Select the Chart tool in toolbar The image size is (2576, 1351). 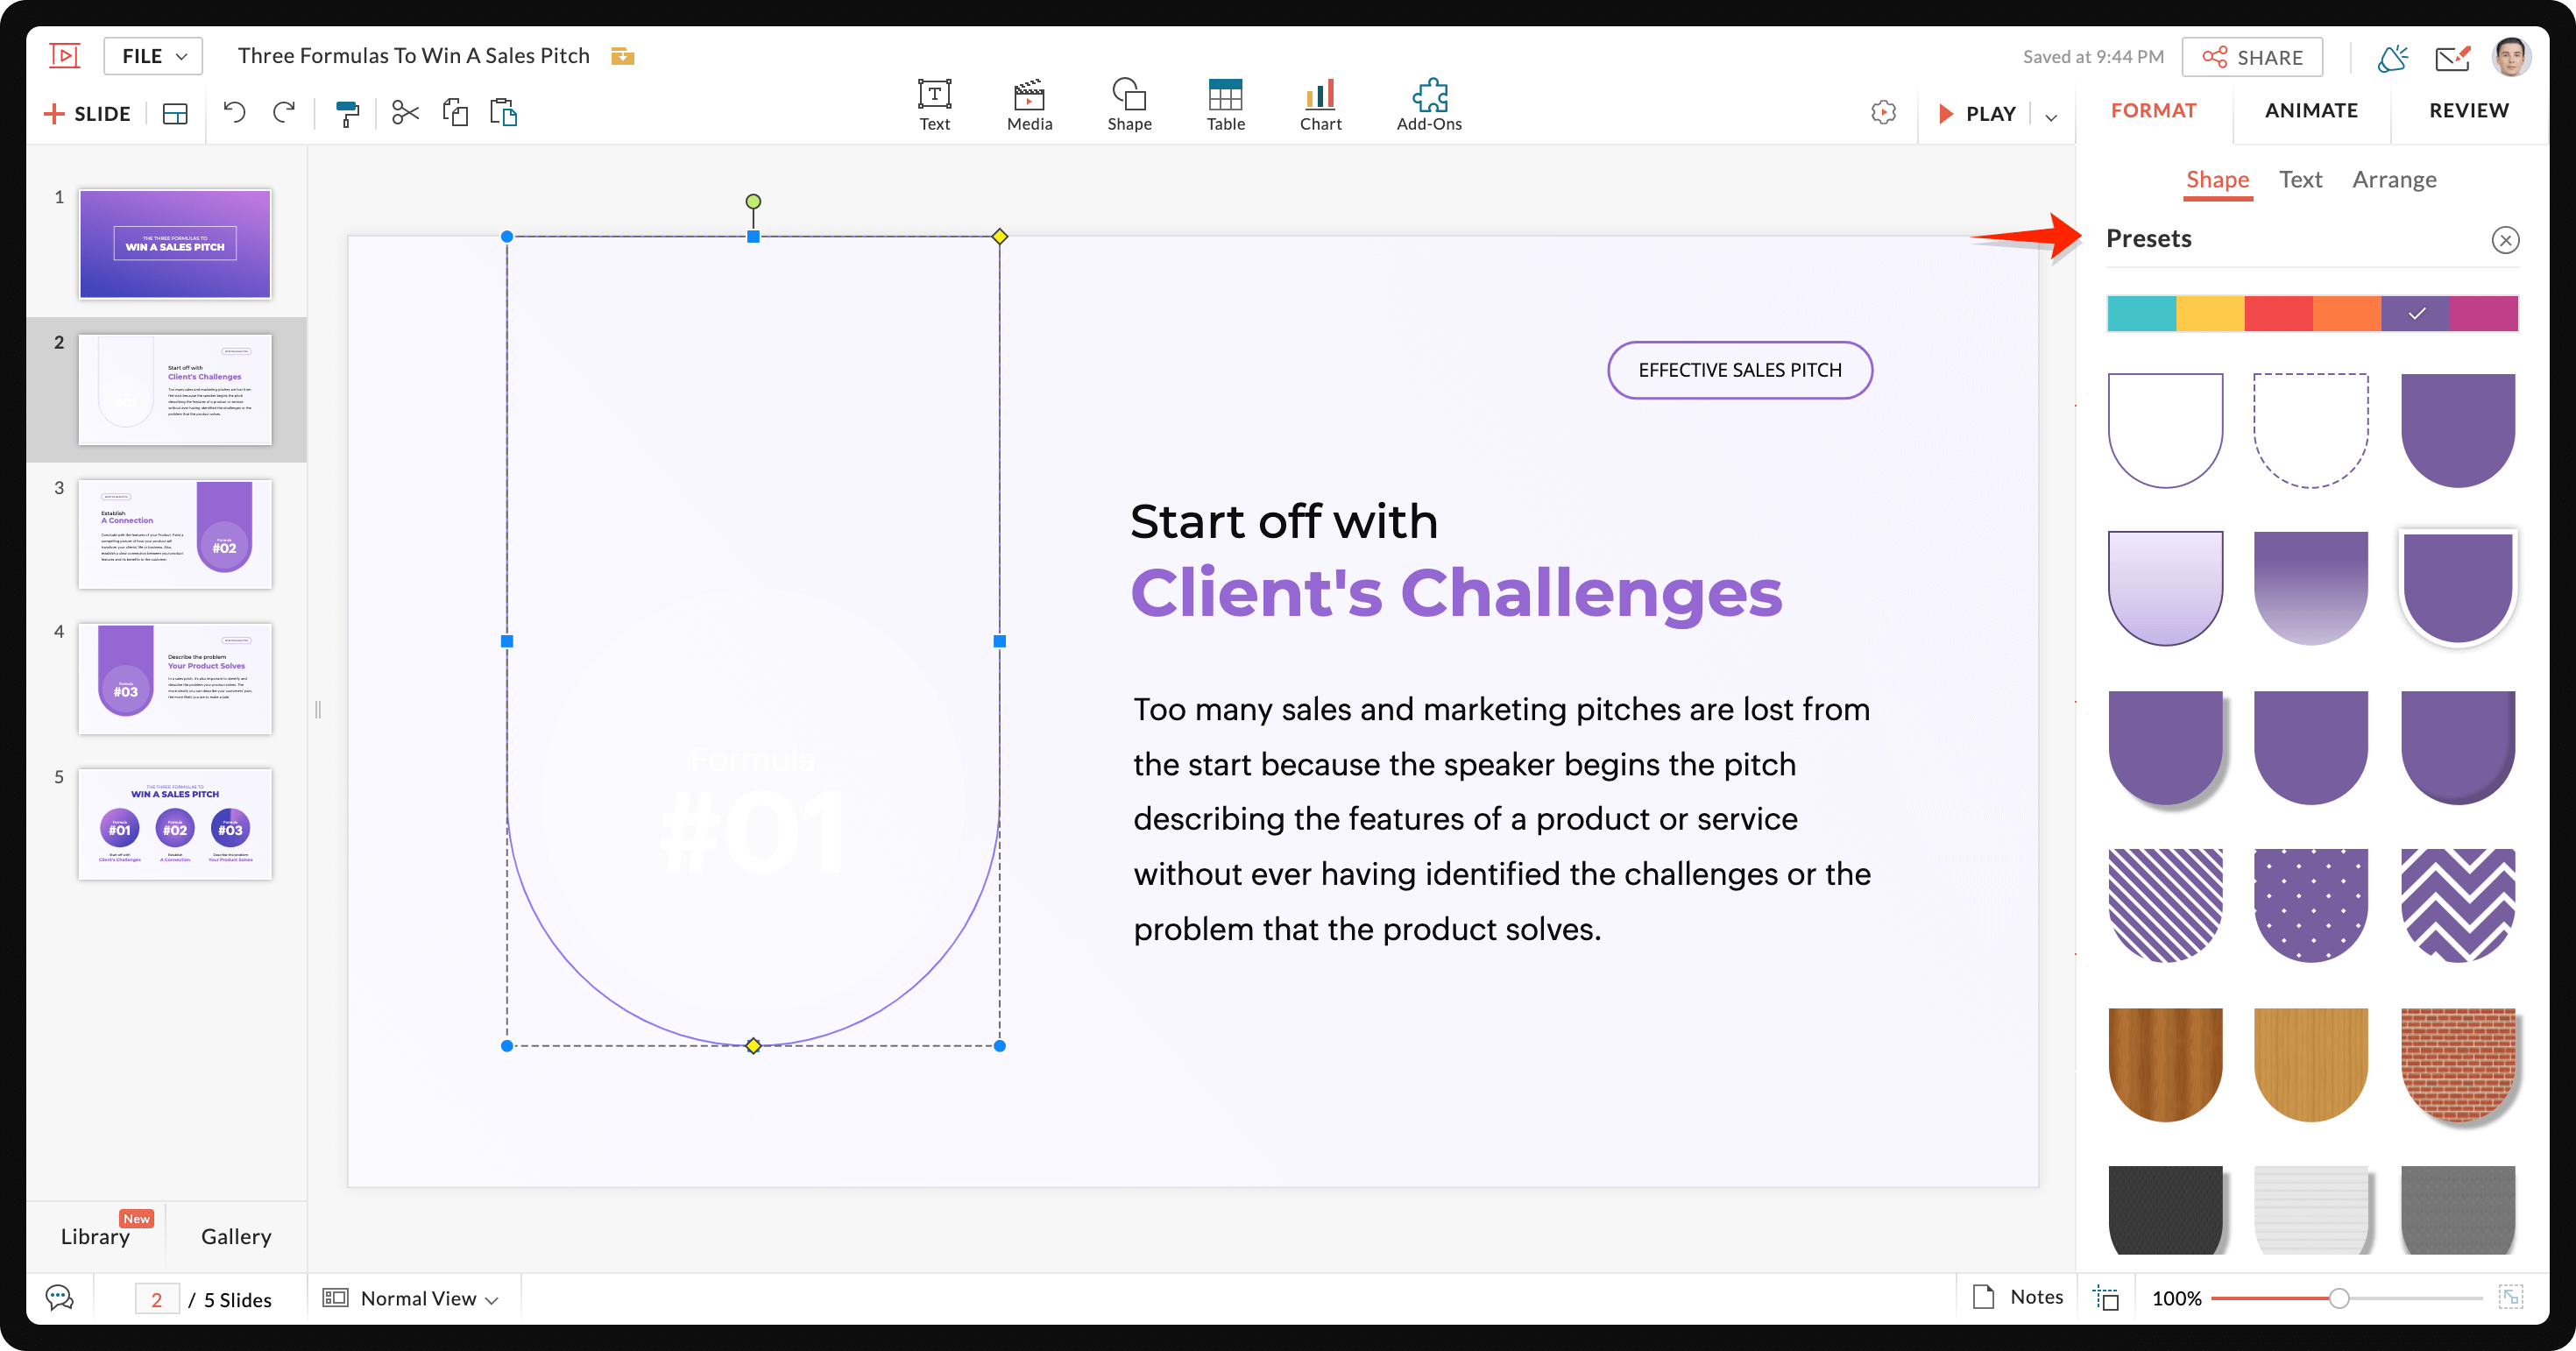point(1320,97)
